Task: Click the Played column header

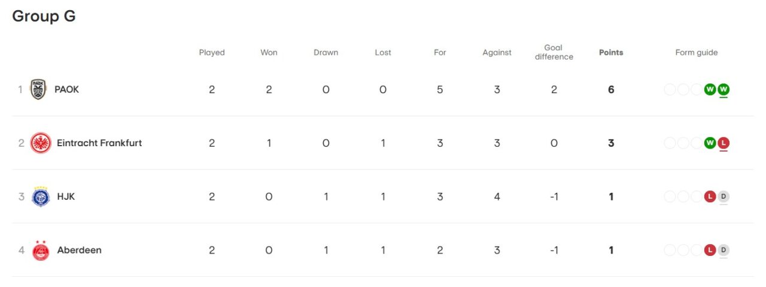Action: [x=212, y=53]
